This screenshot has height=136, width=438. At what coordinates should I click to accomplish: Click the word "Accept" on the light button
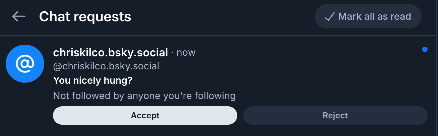coord(145,116)
